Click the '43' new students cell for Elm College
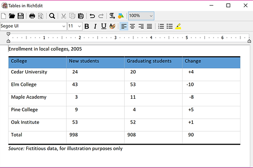The height and width of the screenshot is (168, 253). click(x=95, y=87)
